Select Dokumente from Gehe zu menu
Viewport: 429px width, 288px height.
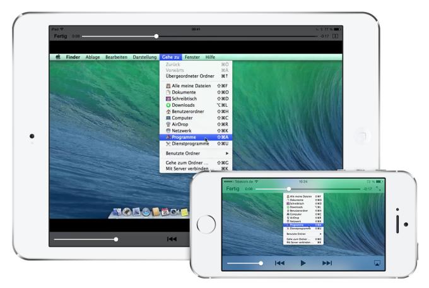(196, 92)
